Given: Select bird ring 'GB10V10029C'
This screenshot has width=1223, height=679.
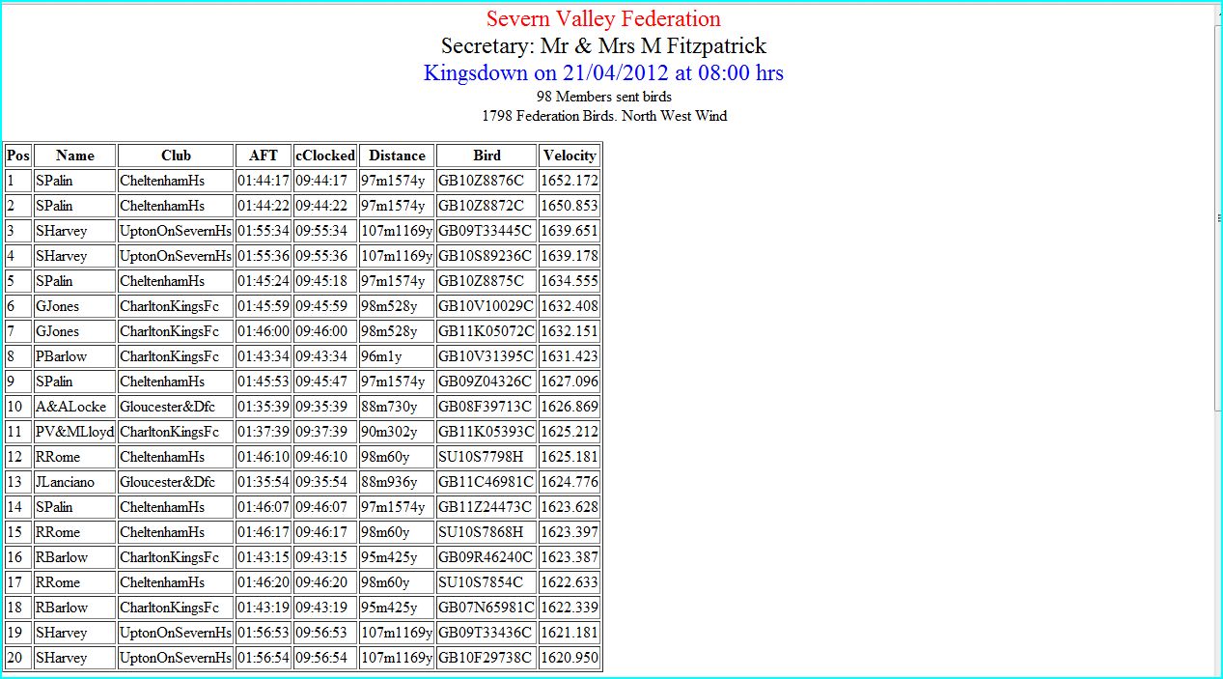Looking at the screenshot, I should click(x=487, y=306).
